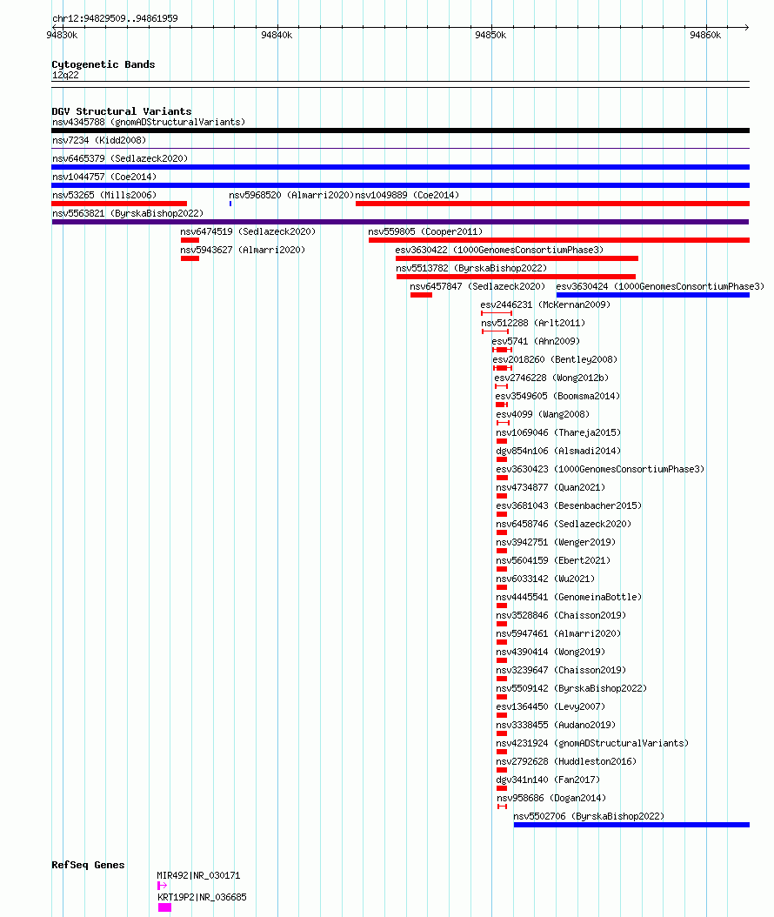Click the 94840k ruler tick label

click(x=277, y=35)
